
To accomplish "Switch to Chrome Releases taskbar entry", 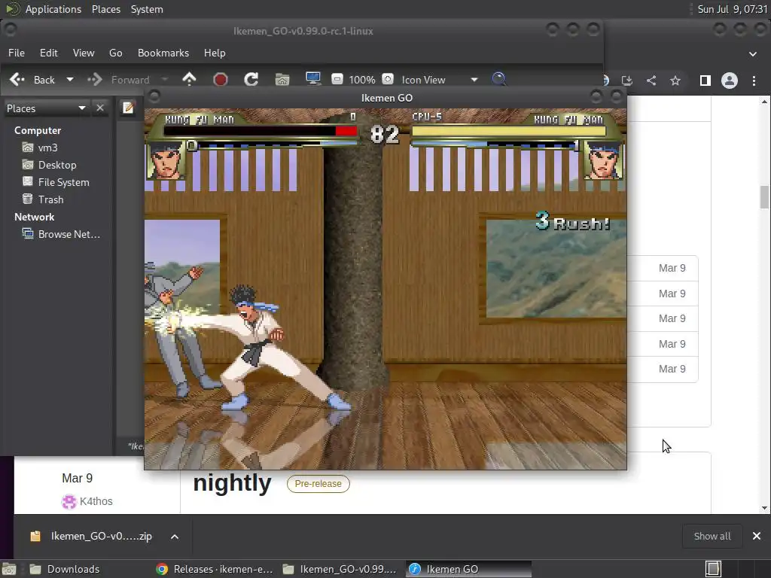I will click(x=215, y=569).
